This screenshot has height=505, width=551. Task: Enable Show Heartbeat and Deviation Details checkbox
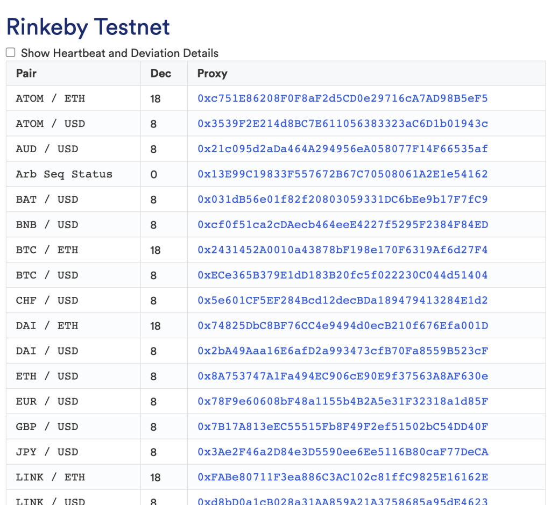pyautogui.click(x=11, y=53)
